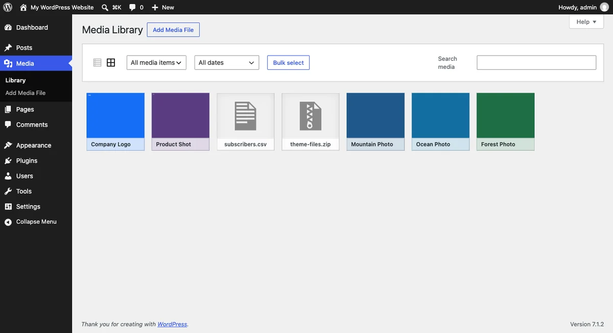Expand the All media items dropdown
The width and height of the screenshot is (613, 333).
(x=156, y=63)
